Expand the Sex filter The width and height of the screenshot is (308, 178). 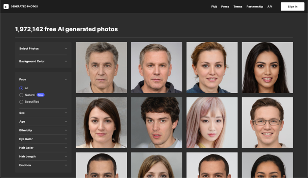(x=43, y=113)
